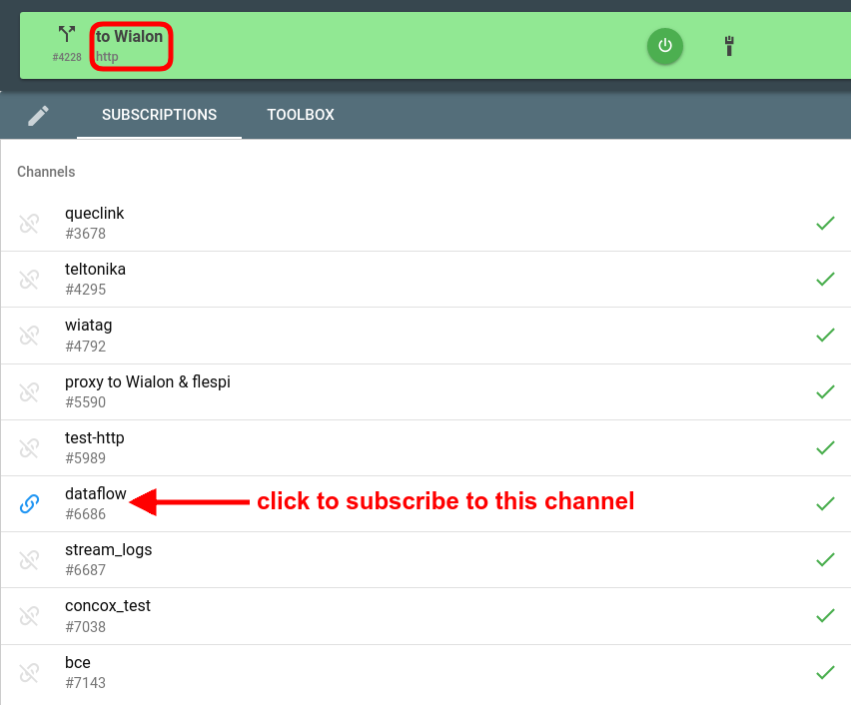Image resolution: width=851 pixels, height=705 pixels.
Task: Toggle subscription link for wiatag channel
Action: coord(29,335)
